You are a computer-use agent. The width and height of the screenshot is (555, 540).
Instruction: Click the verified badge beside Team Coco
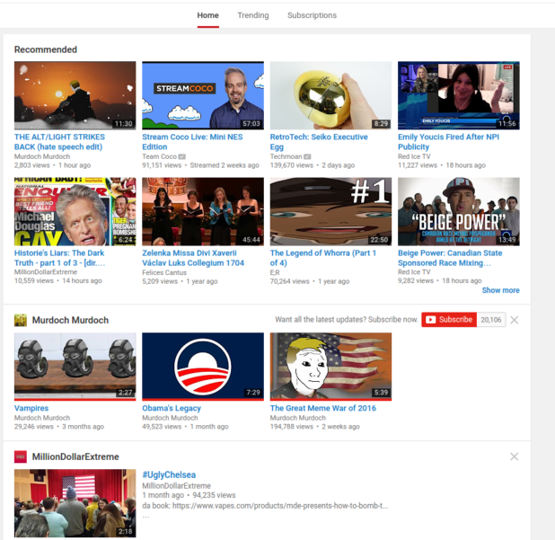pyautogui.click(x=182, y=156)
